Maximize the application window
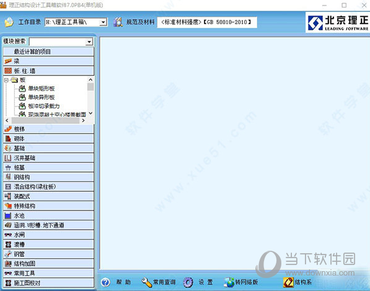Image resolution: width=370 pixels, height=291 pixels. pos(344,5)
